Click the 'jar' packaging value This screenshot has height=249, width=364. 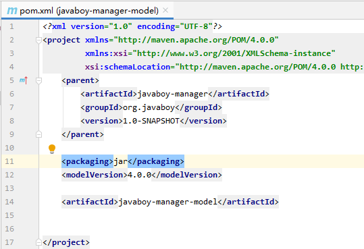pyautogui.click(x=120, y=161)
